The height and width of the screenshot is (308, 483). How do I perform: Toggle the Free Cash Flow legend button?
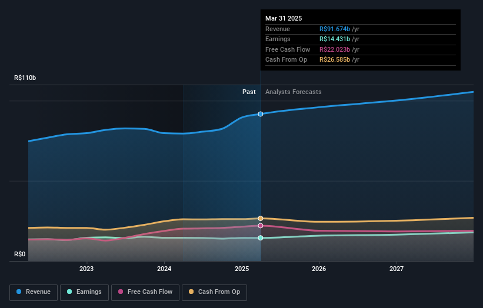click(145, 292)
